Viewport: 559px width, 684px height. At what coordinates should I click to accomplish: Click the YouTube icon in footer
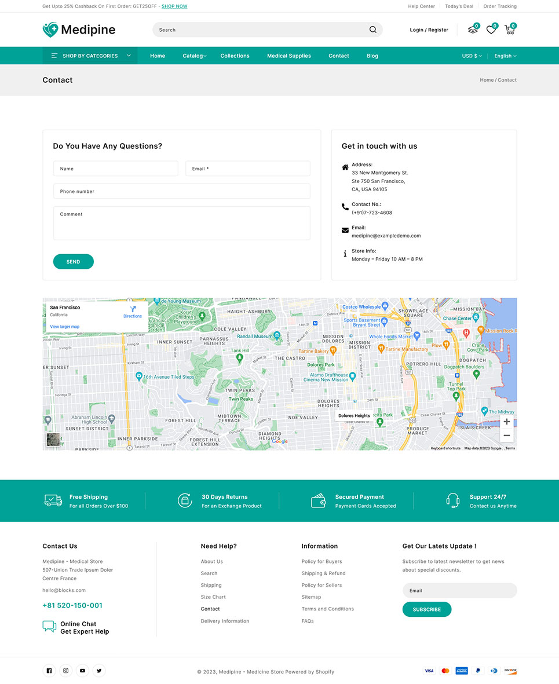point(82,671)
